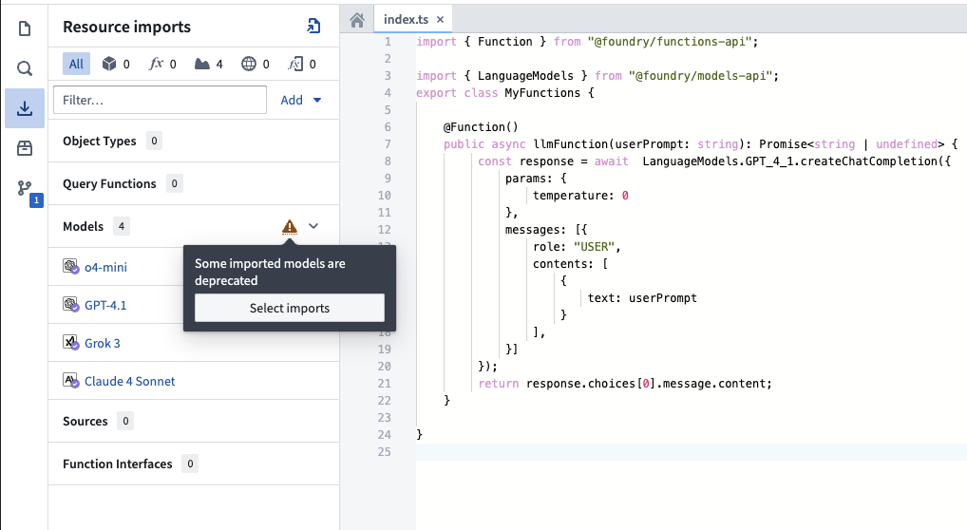Open the package library sidebar icon
This screenshot has width=967, height=530.
point(25,148)
